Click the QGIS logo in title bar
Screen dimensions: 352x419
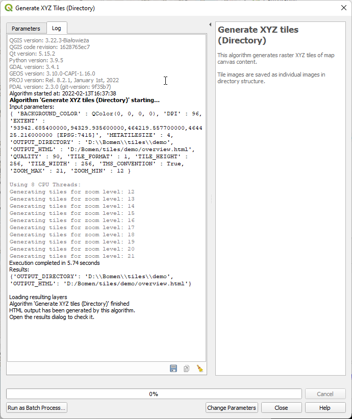click(9, 8)
